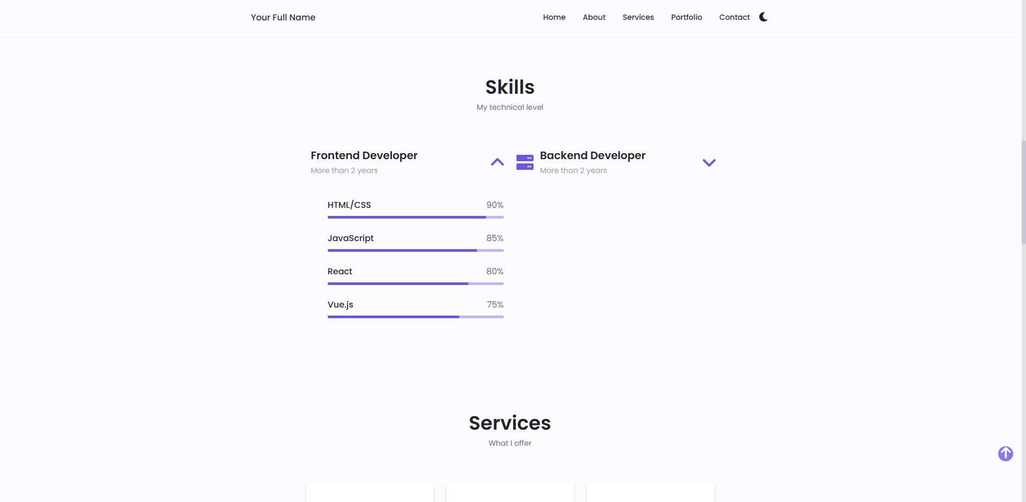Click the Vue.js progress bar
1026x502 pixels.
[416, 317]
